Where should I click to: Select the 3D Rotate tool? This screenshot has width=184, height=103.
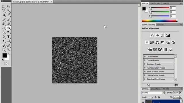4,46
